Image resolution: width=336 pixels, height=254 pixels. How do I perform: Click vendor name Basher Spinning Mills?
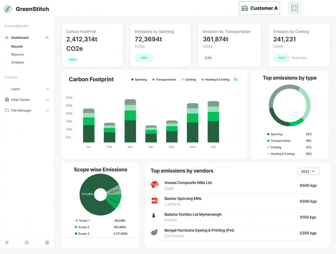[183, 199]
